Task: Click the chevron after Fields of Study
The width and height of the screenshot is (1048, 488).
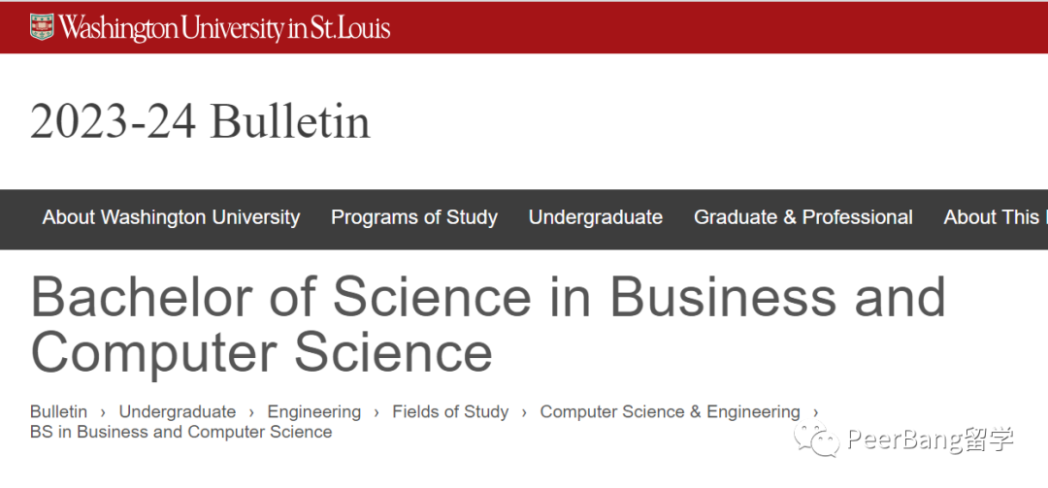Action: coord(525,412)
